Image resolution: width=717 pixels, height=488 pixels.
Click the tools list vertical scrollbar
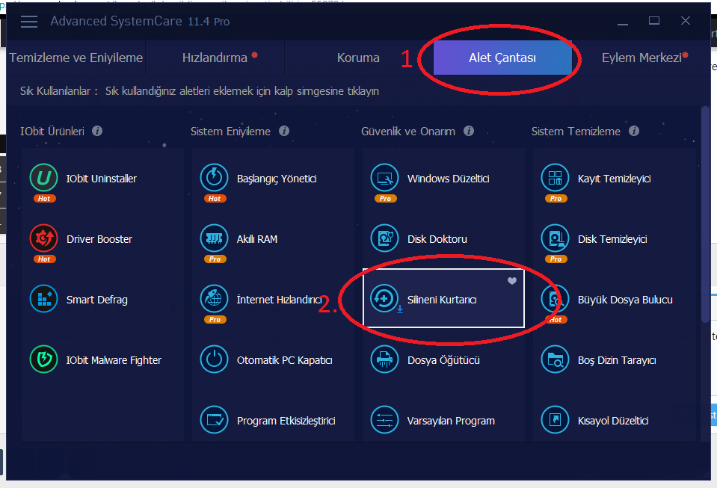coord(705,214)
